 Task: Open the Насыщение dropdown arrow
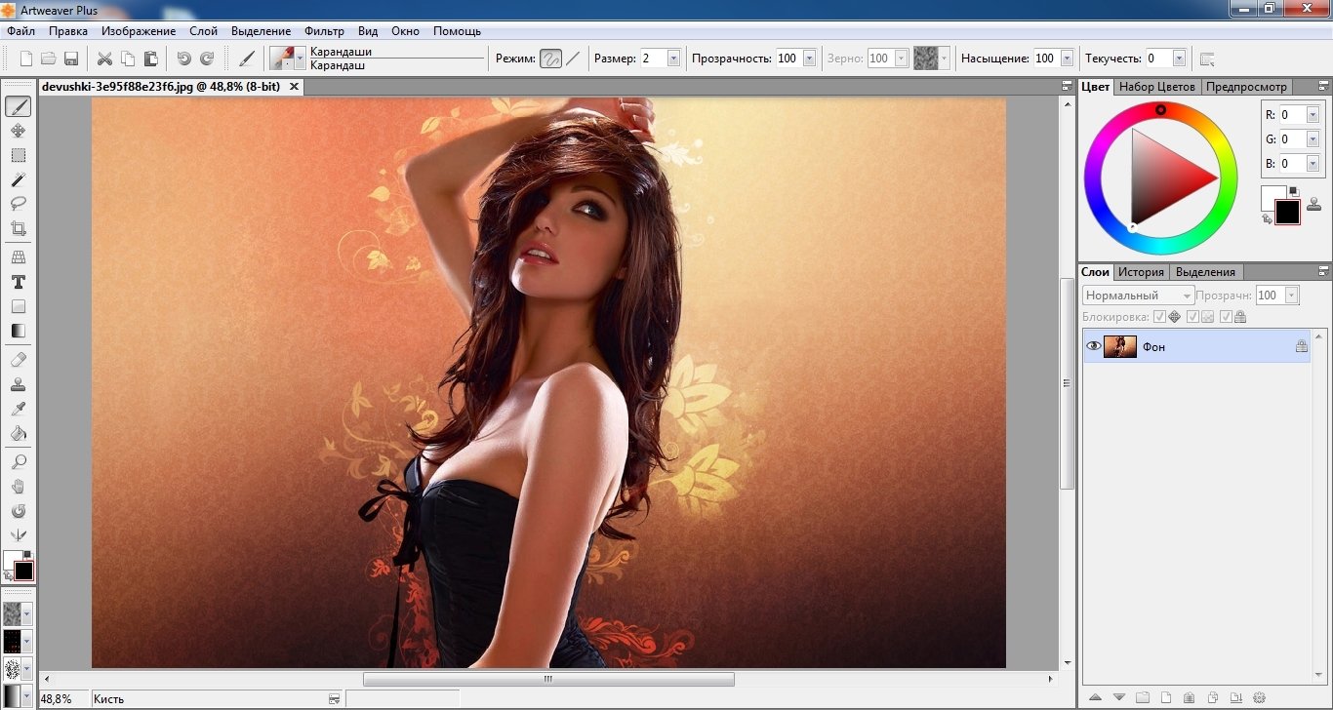click(1067, 59)
